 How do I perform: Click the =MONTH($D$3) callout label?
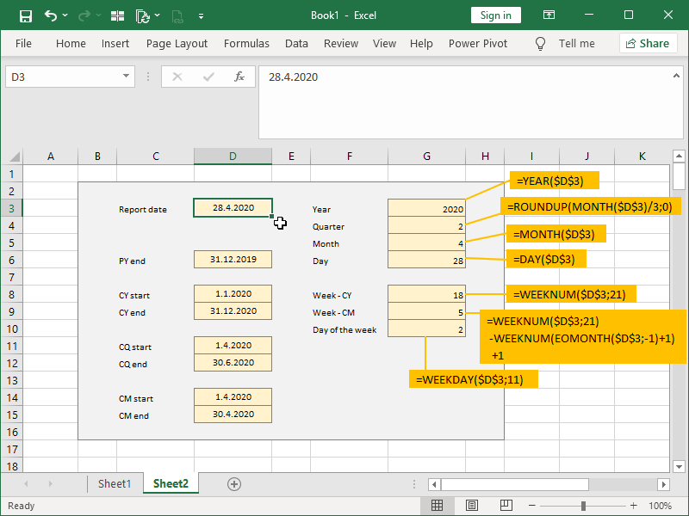556,234
